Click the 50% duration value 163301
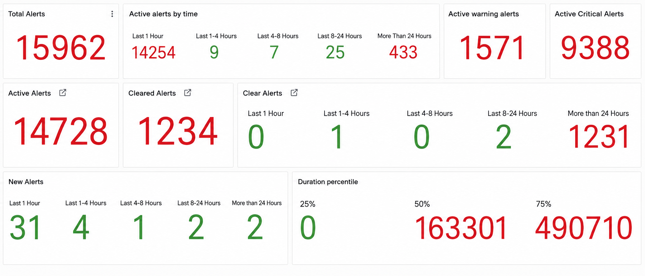645x276 pixels. click(x=461, y=228)
